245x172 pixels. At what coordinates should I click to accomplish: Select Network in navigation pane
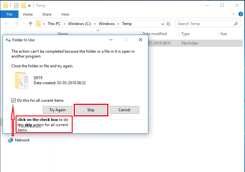[x=19, y=140]
